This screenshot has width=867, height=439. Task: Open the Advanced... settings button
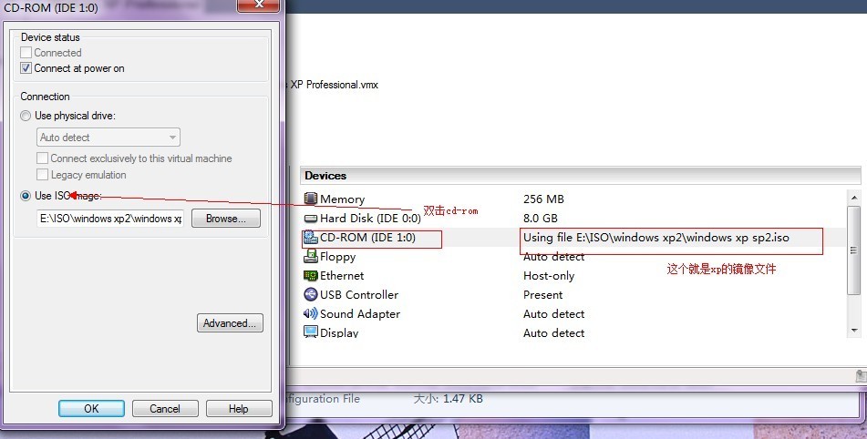[x=230, y=323]
